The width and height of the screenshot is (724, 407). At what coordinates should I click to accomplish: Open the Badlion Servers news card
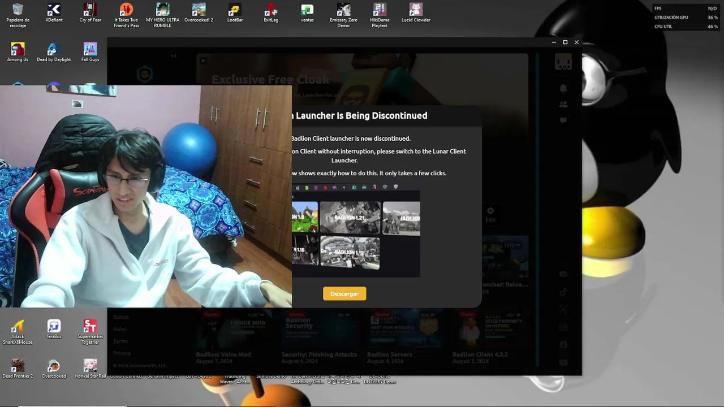click(404, 335)
